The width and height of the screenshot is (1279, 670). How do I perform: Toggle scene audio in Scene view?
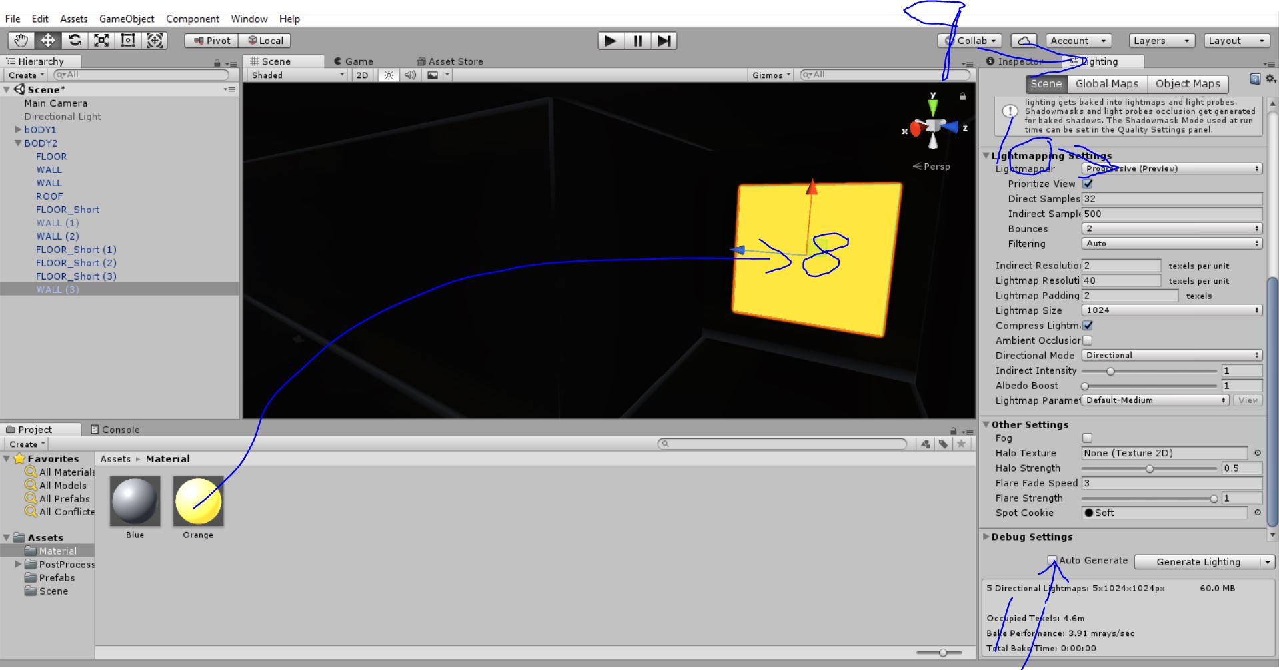[410, 75]
